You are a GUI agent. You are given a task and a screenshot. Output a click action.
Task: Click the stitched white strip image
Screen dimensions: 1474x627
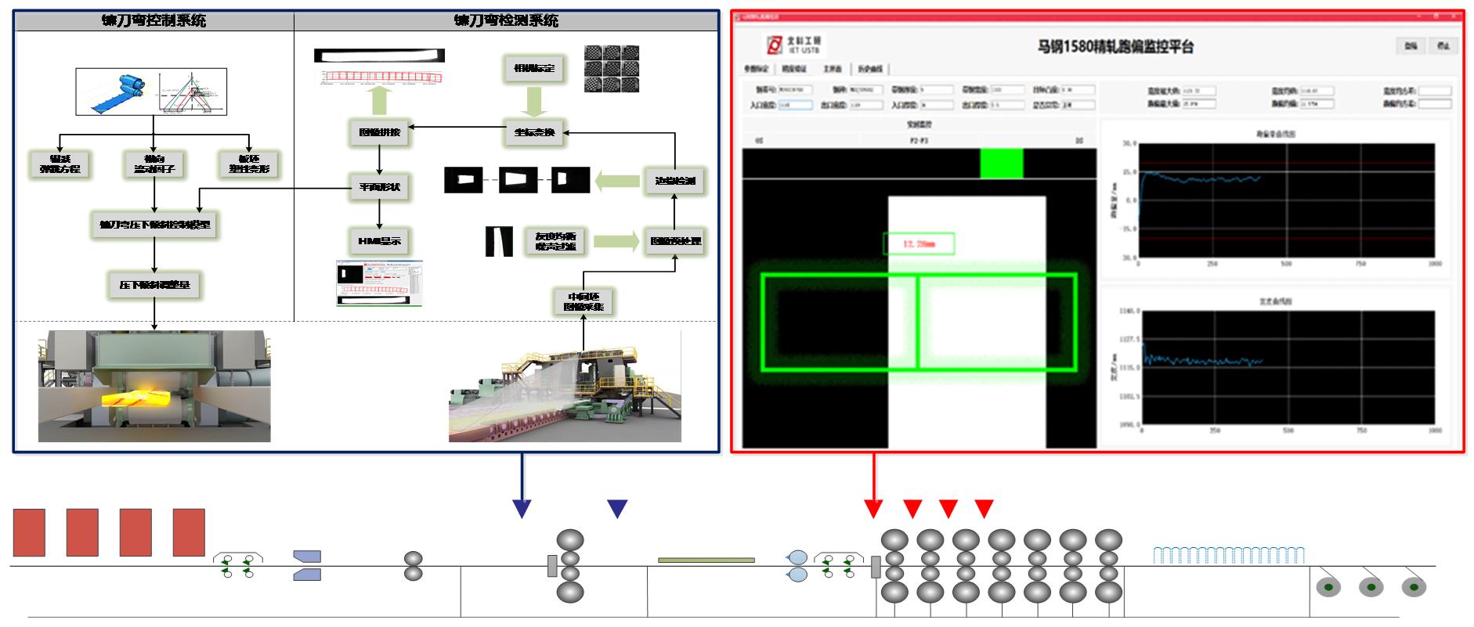[x=379, y=56]
